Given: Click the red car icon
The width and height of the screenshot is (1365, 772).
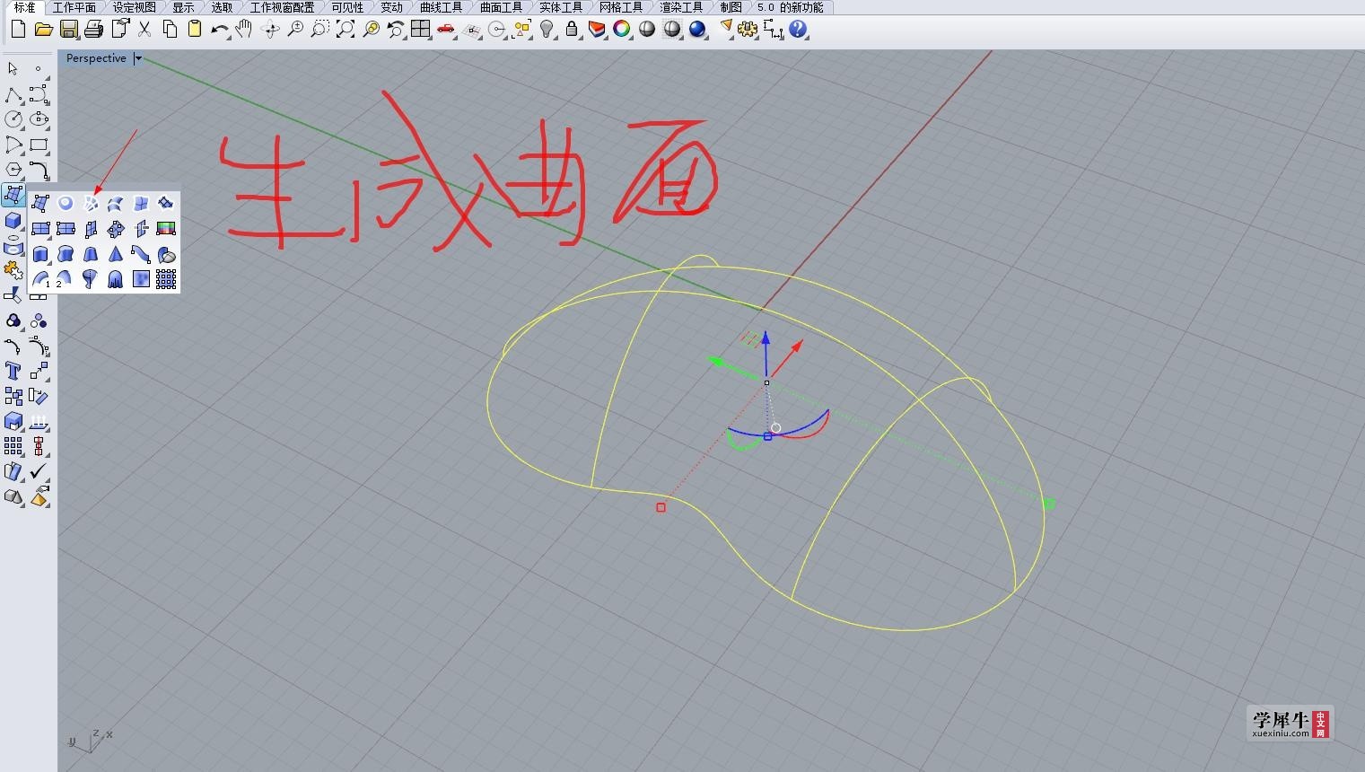Looking at the screenshot, I should 445,30.
